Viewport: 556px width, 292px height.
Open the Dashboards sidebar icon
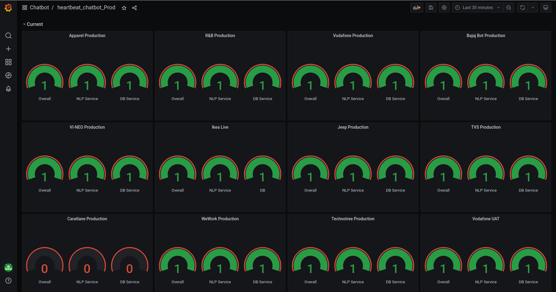(x=8, y=62)
